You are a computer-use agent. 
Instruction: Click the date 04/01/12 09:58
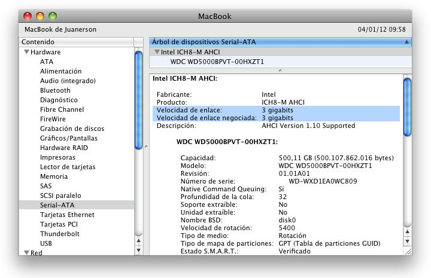pos(382,29)
